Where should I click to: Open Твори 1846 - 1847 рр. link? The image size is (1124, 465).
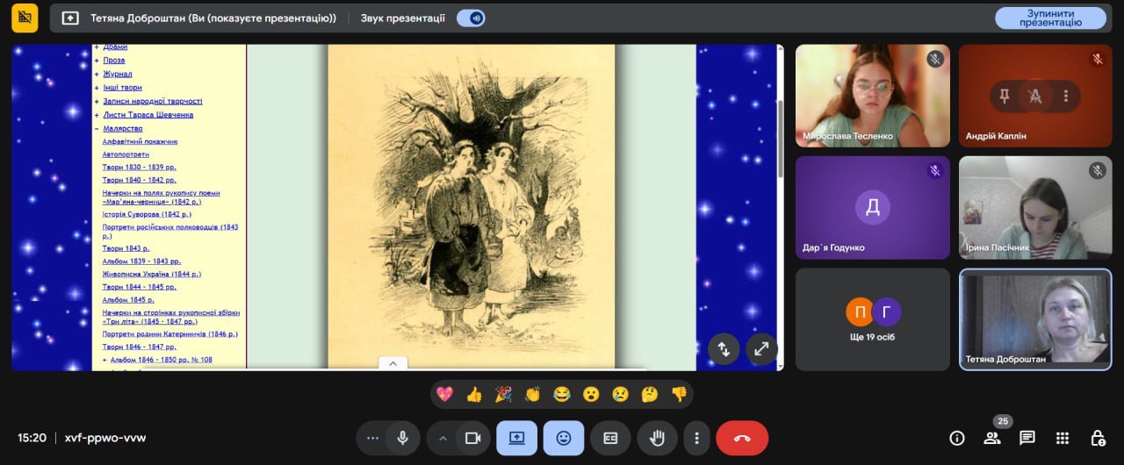click(140, 347)
